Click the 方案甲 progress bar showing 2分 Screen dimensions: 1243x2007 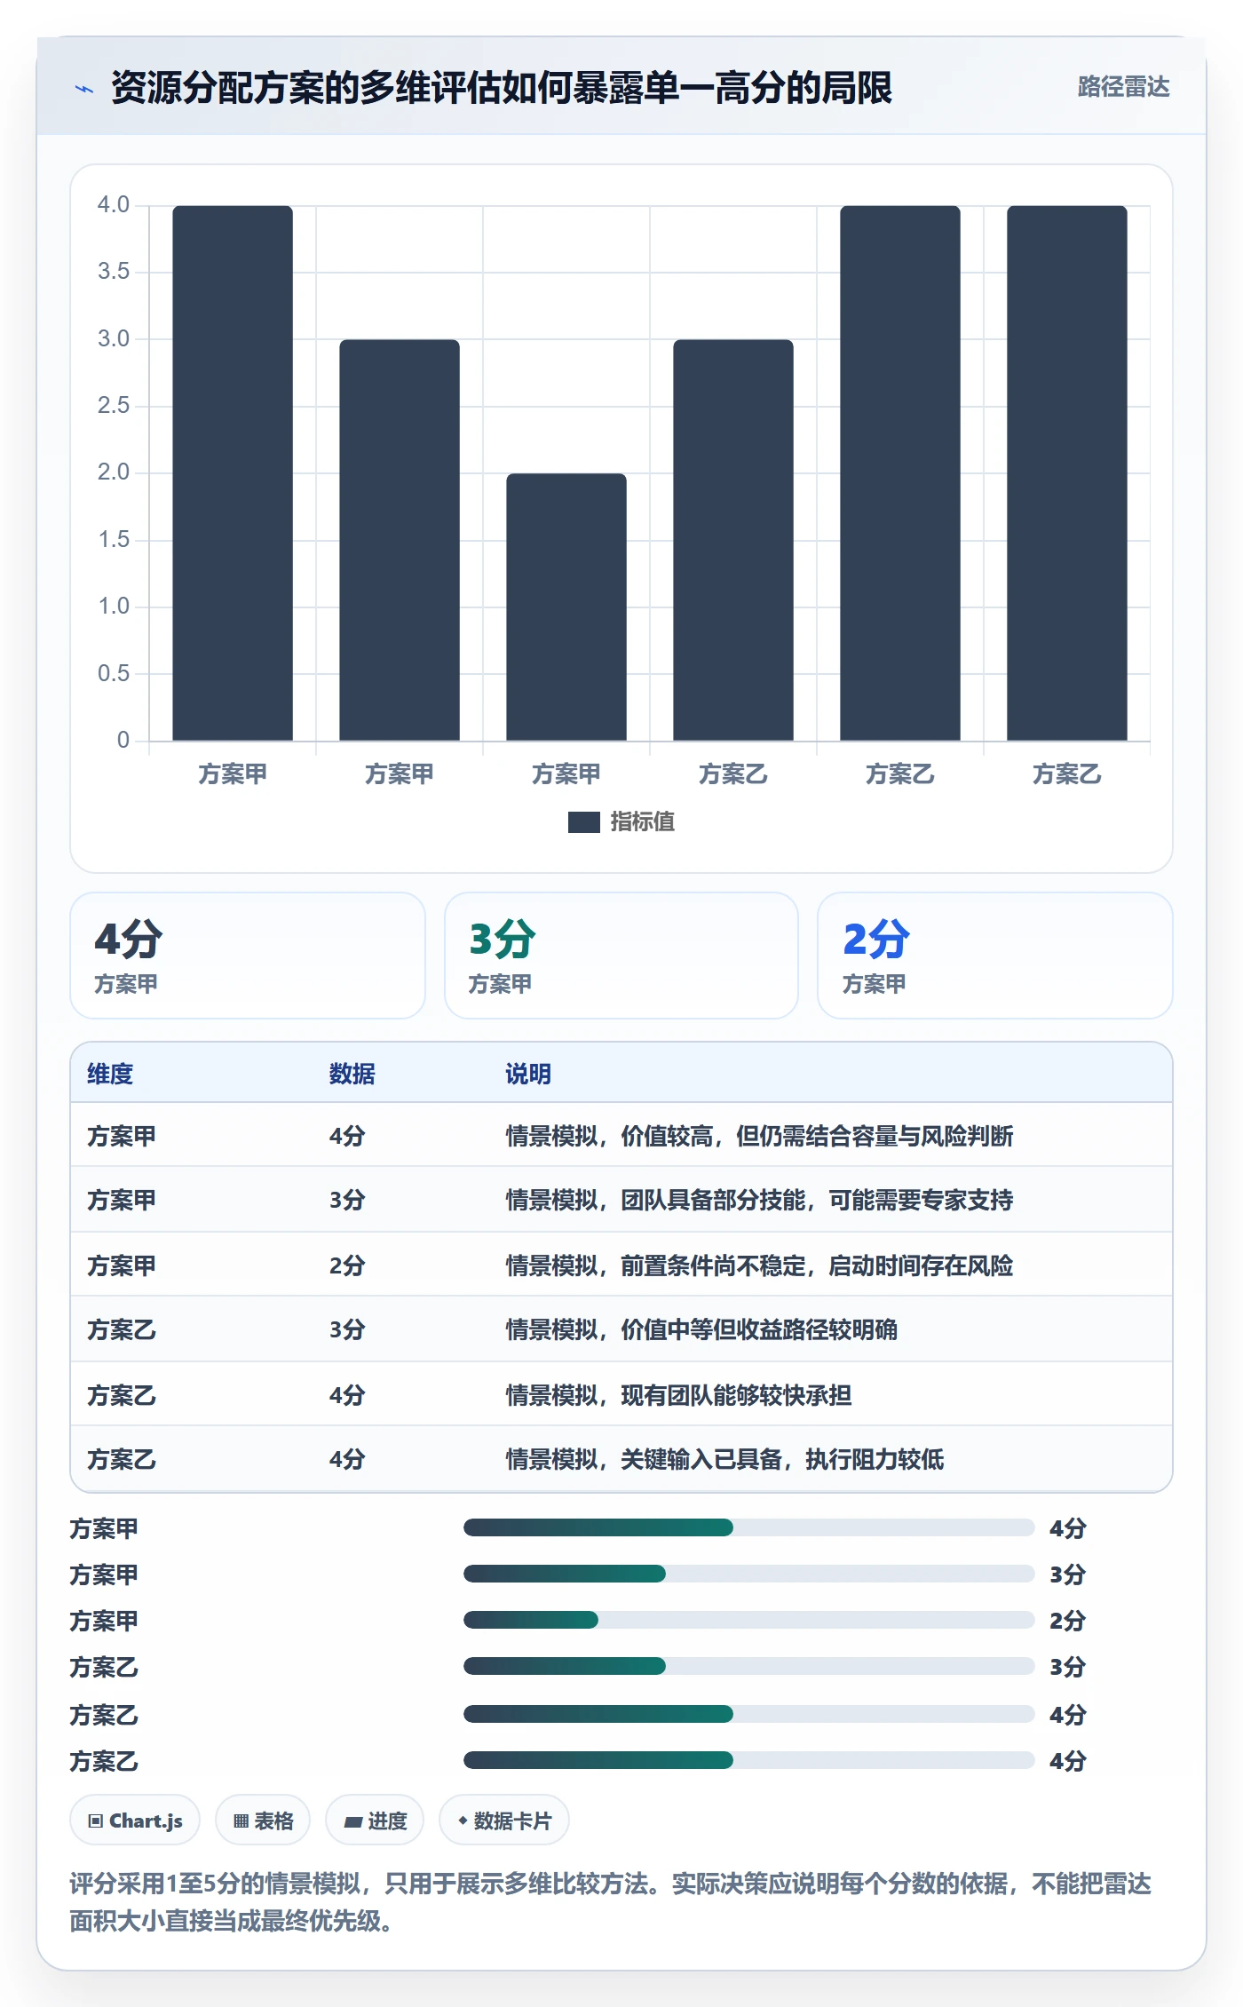pyautogui.click(x=748, y=1620)
